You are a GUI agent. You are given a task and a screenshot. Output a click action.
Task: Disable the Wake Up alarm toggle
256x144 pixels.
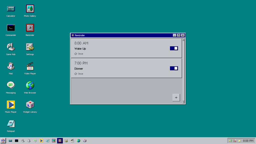pyautogui.click(x=174, y=48)
